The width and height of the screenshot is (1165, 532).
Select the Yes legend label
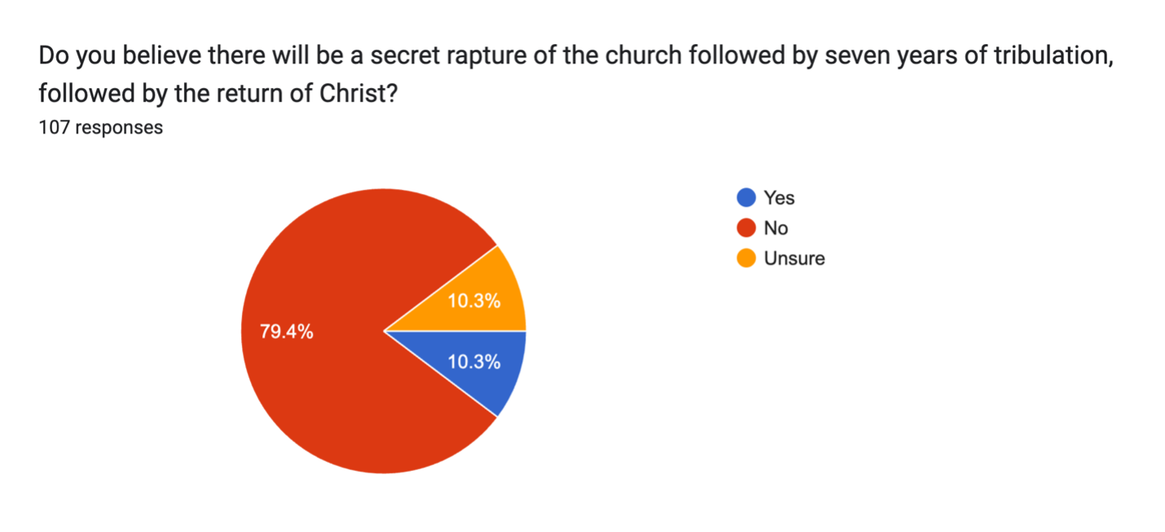pyautogui.click(x=779, y=198)
